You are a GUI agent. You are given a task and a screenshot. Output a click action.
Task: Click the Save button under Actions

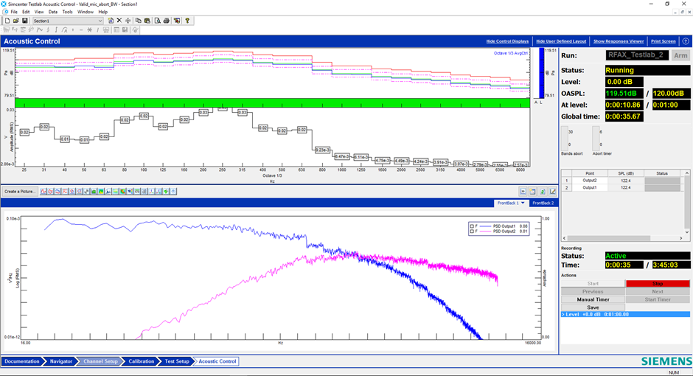point(593,307)
